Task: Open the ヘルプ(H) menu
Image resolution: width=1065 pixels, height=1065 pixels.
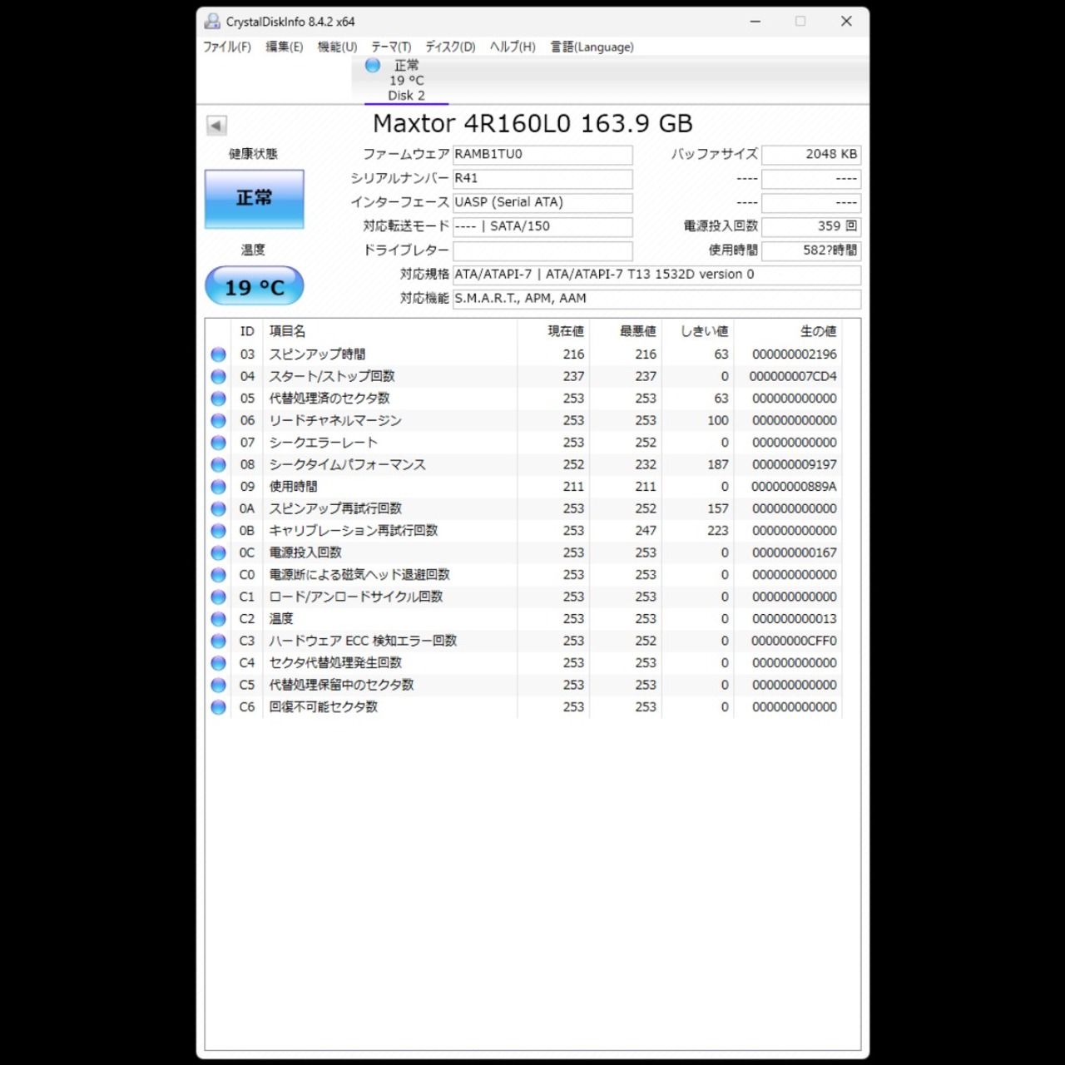Action: pyautogui.click(x=513, y=47)
